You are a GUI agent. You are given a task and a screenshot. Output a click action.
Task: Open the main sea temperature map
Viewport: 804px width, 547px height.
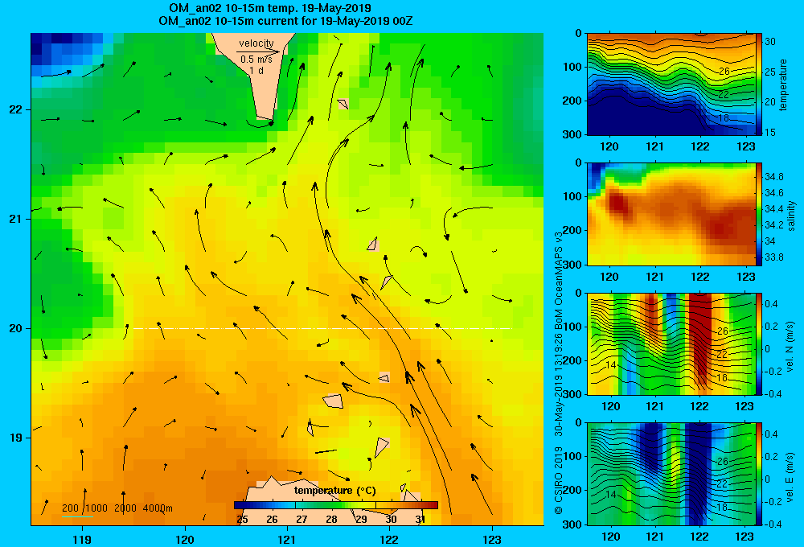[x=287, y=279]
